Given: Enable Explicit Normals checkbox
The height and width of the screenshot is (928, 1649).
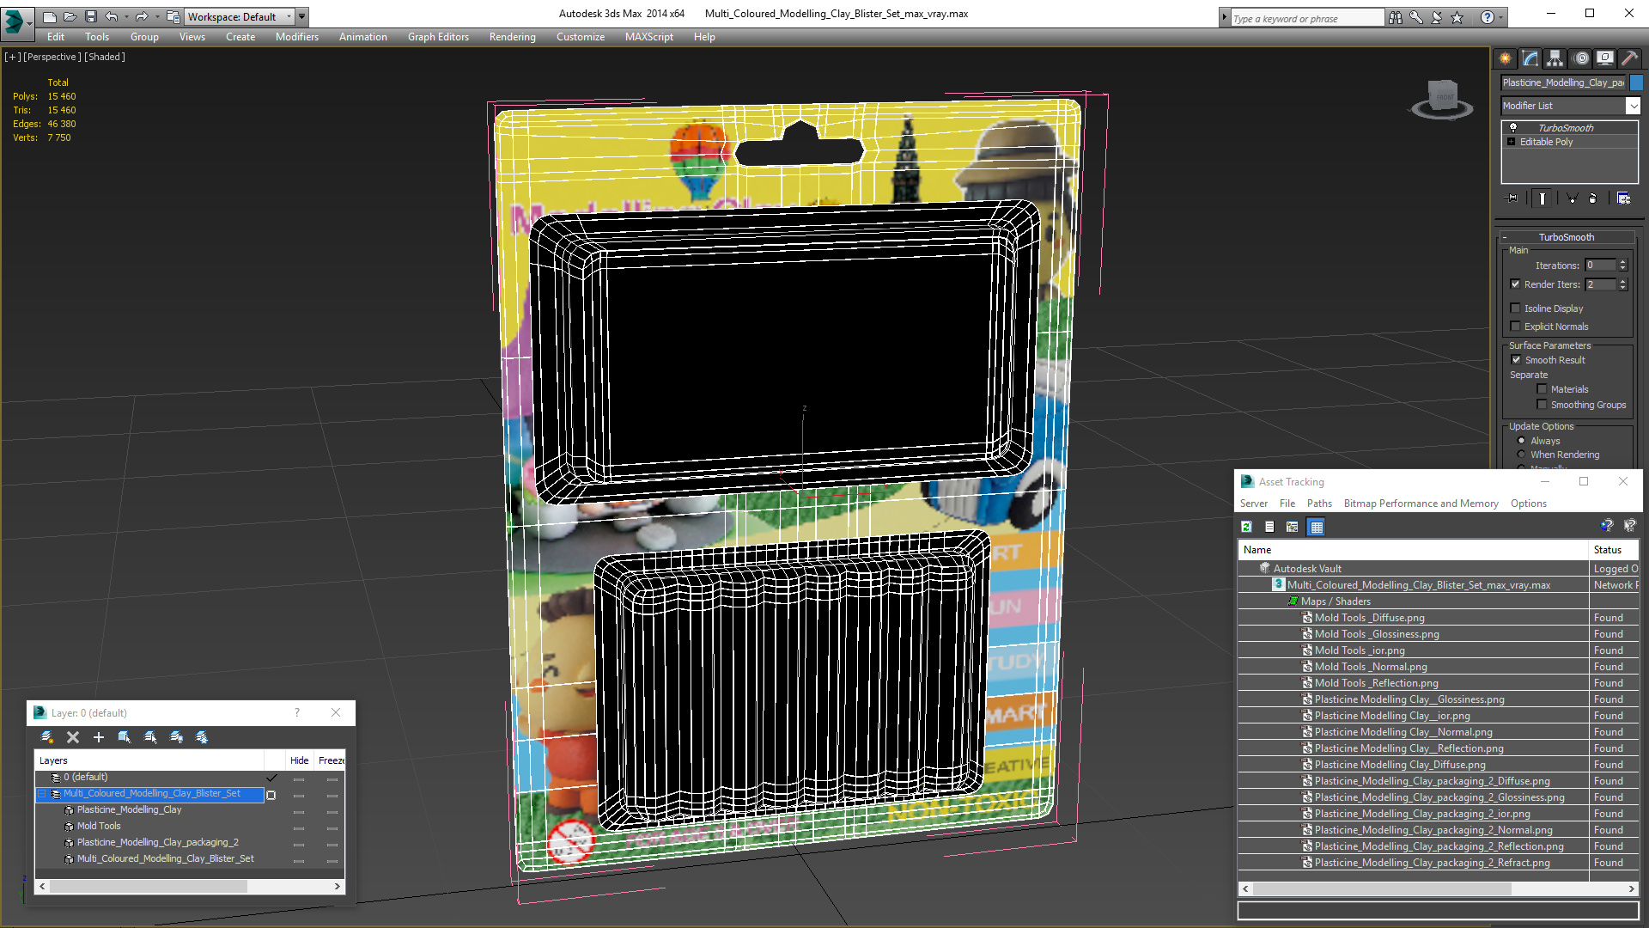Looking at the screenshot, I should click(x=1516, y=326).
